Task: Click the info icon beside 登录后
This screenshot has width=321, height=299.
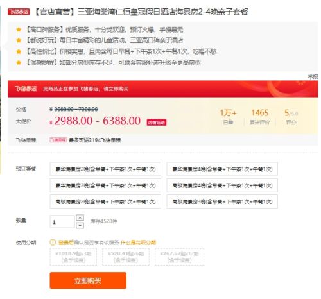Action: pyautogui.click(x=53, y=243)
